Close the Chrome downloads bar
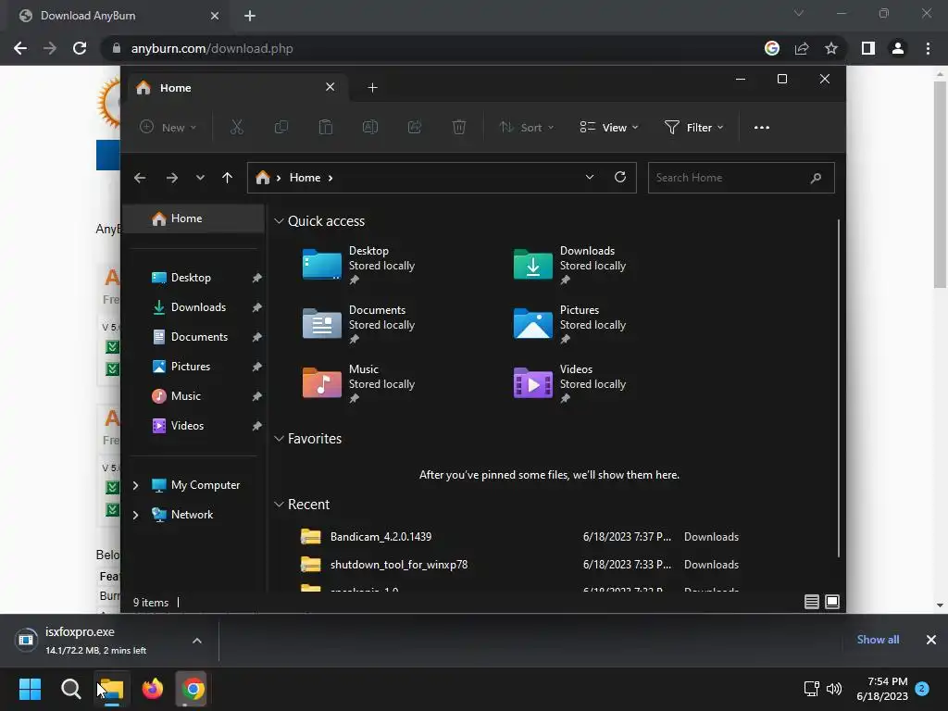948x711 pixels. (931, 640)
